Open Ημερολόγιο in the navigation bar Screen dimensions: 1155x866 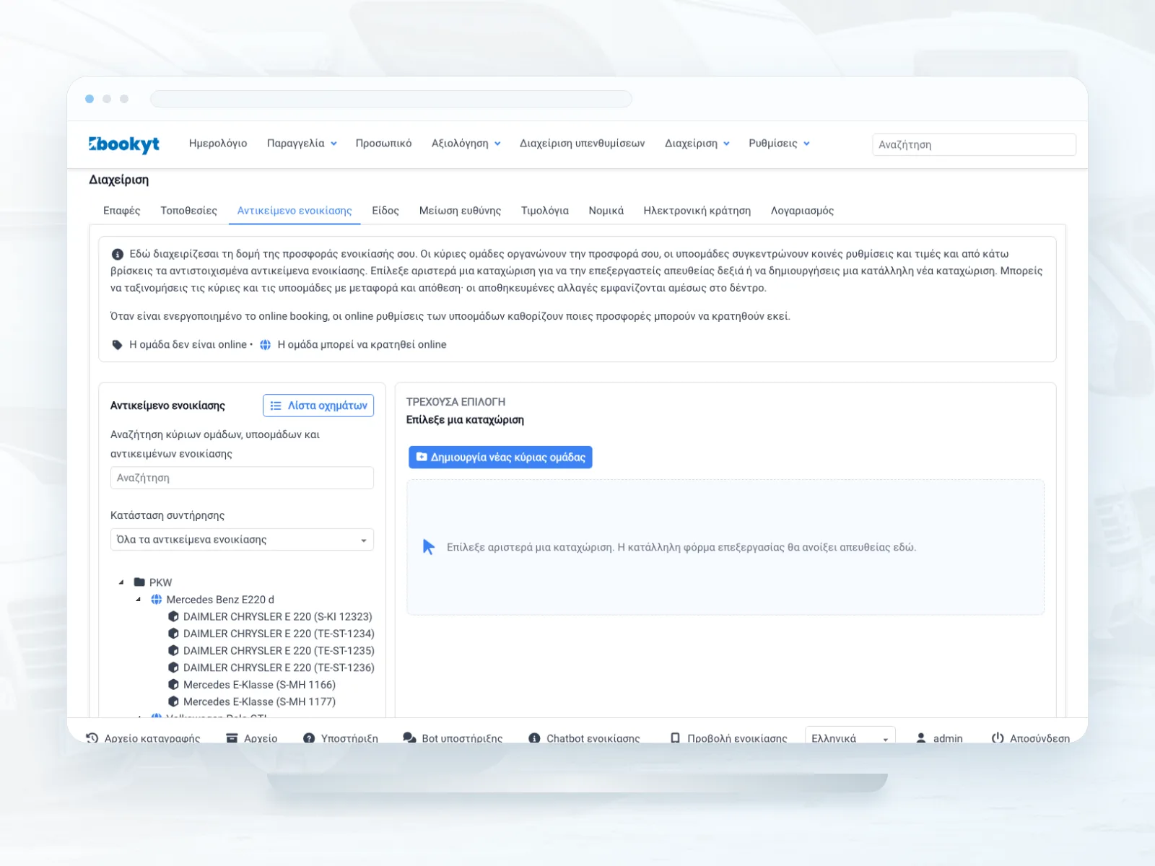[218, 144]
